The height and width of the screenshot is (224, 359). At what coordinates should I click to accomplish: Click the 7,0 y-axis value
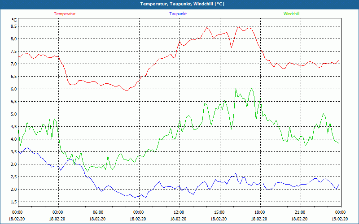(14, 64)
